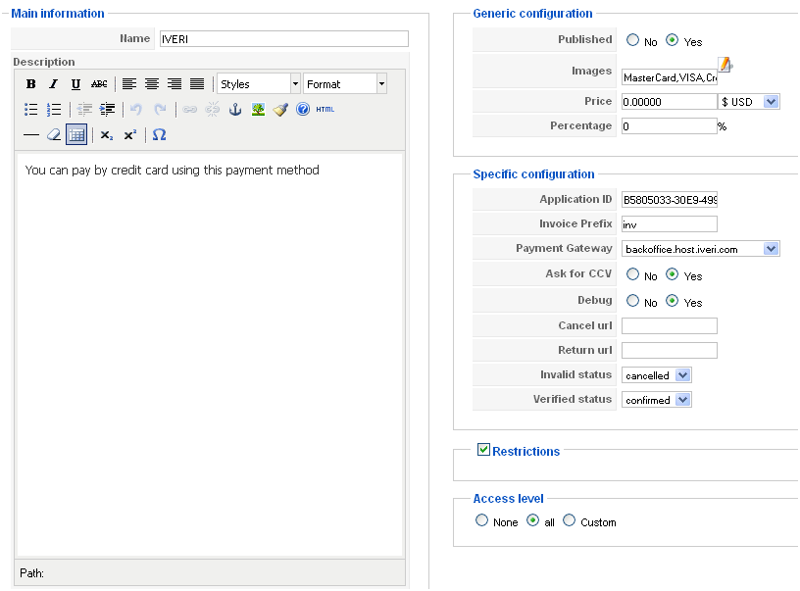Screen dimensions: 800x591
Task: Select Yes for Debug
Action: 673,301
